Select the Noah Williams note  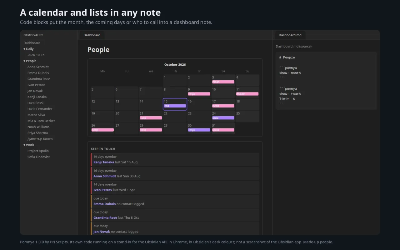click(38, 127)
